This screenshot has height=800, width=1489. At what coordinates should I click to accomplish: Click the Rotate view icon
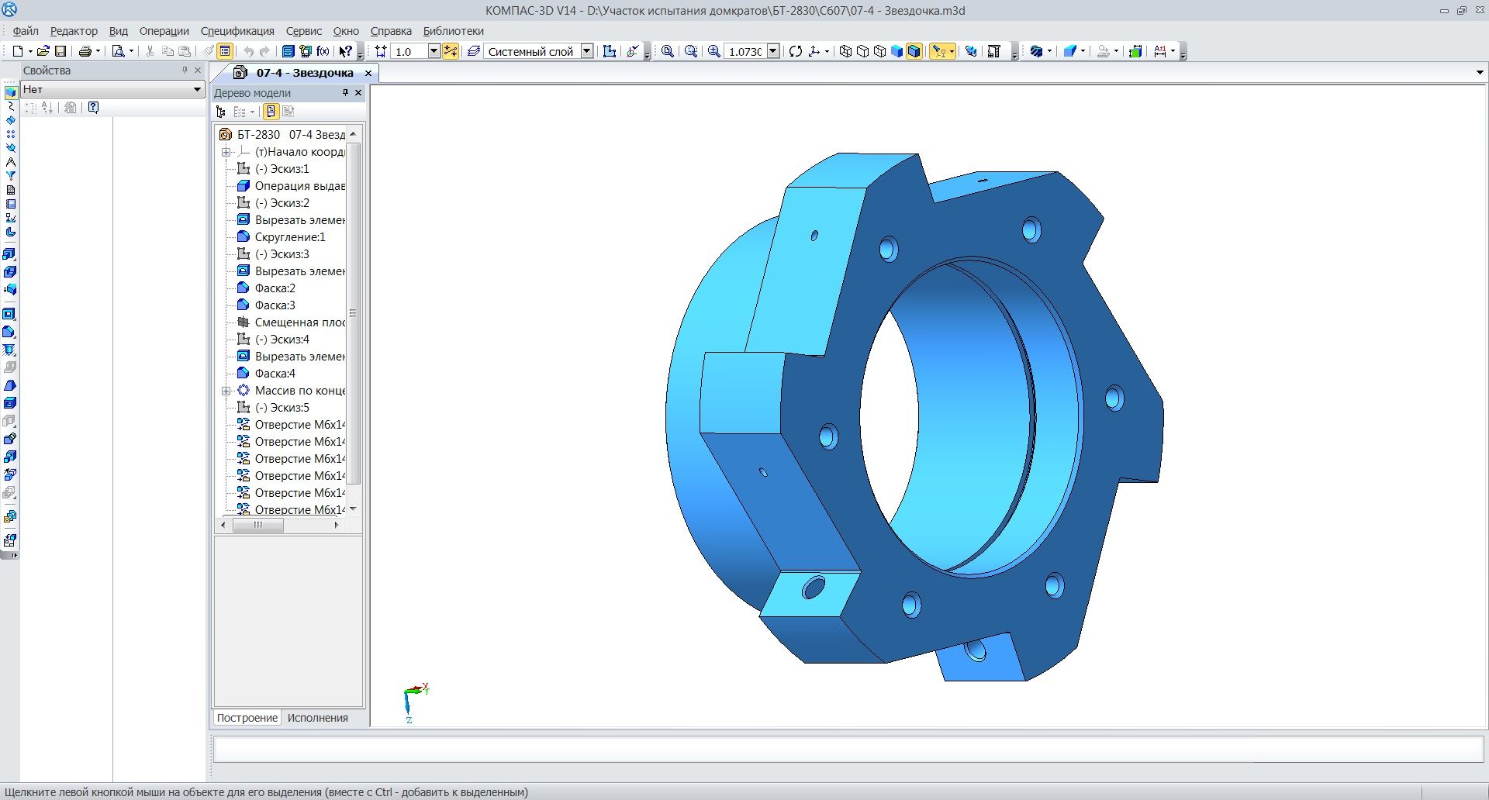pos(796,51)
